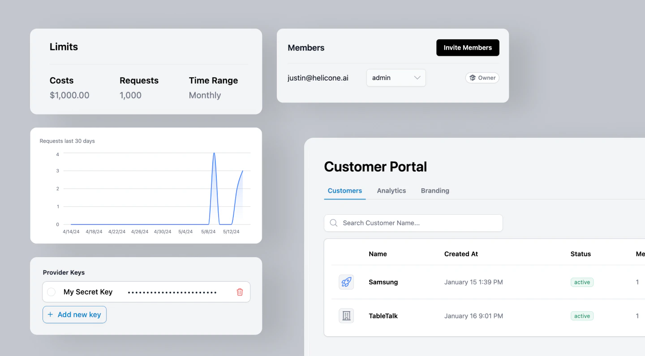Screen dimensions: 645x356
Task: Click the active status pill for TableTalk
Action: [581, 316]
